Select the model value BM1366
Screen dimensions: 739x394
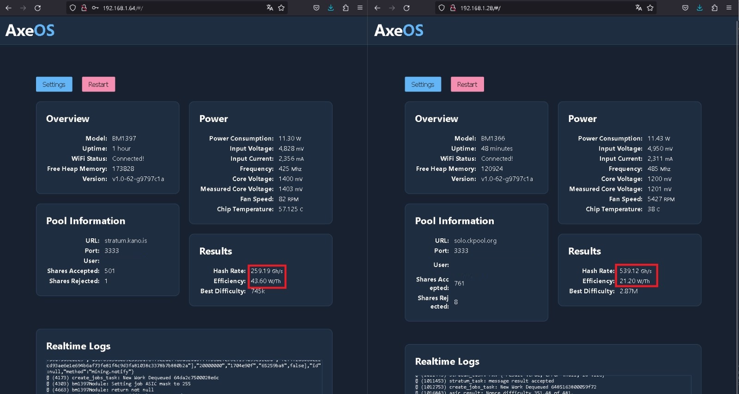pos(493,139)
